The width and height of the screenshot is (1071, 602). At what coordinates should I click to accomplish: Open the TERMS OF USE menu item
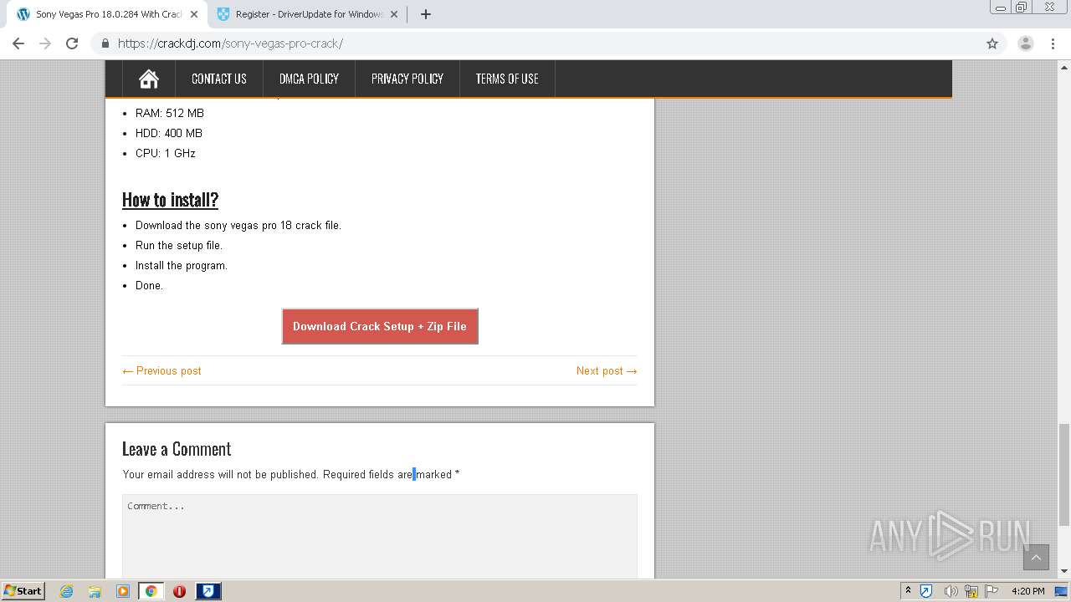[507, 79]
